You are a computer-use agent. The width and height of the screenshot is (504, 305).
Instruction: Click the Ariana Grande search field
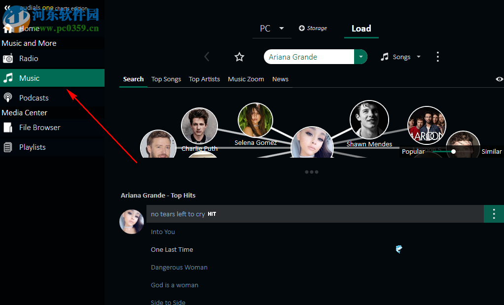309,57
